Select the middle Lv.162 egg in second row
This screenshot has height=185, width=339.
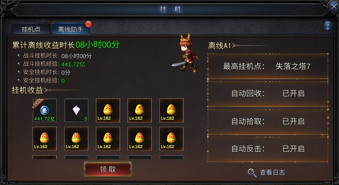pyautogui.click(x=108, y=139)
